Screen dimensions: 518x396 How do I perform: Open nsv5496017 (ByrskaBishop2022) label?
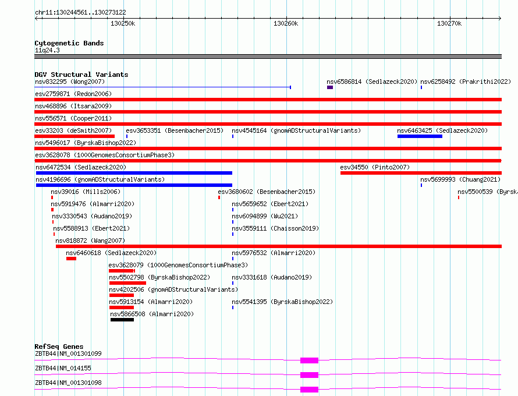pos(86,143)
